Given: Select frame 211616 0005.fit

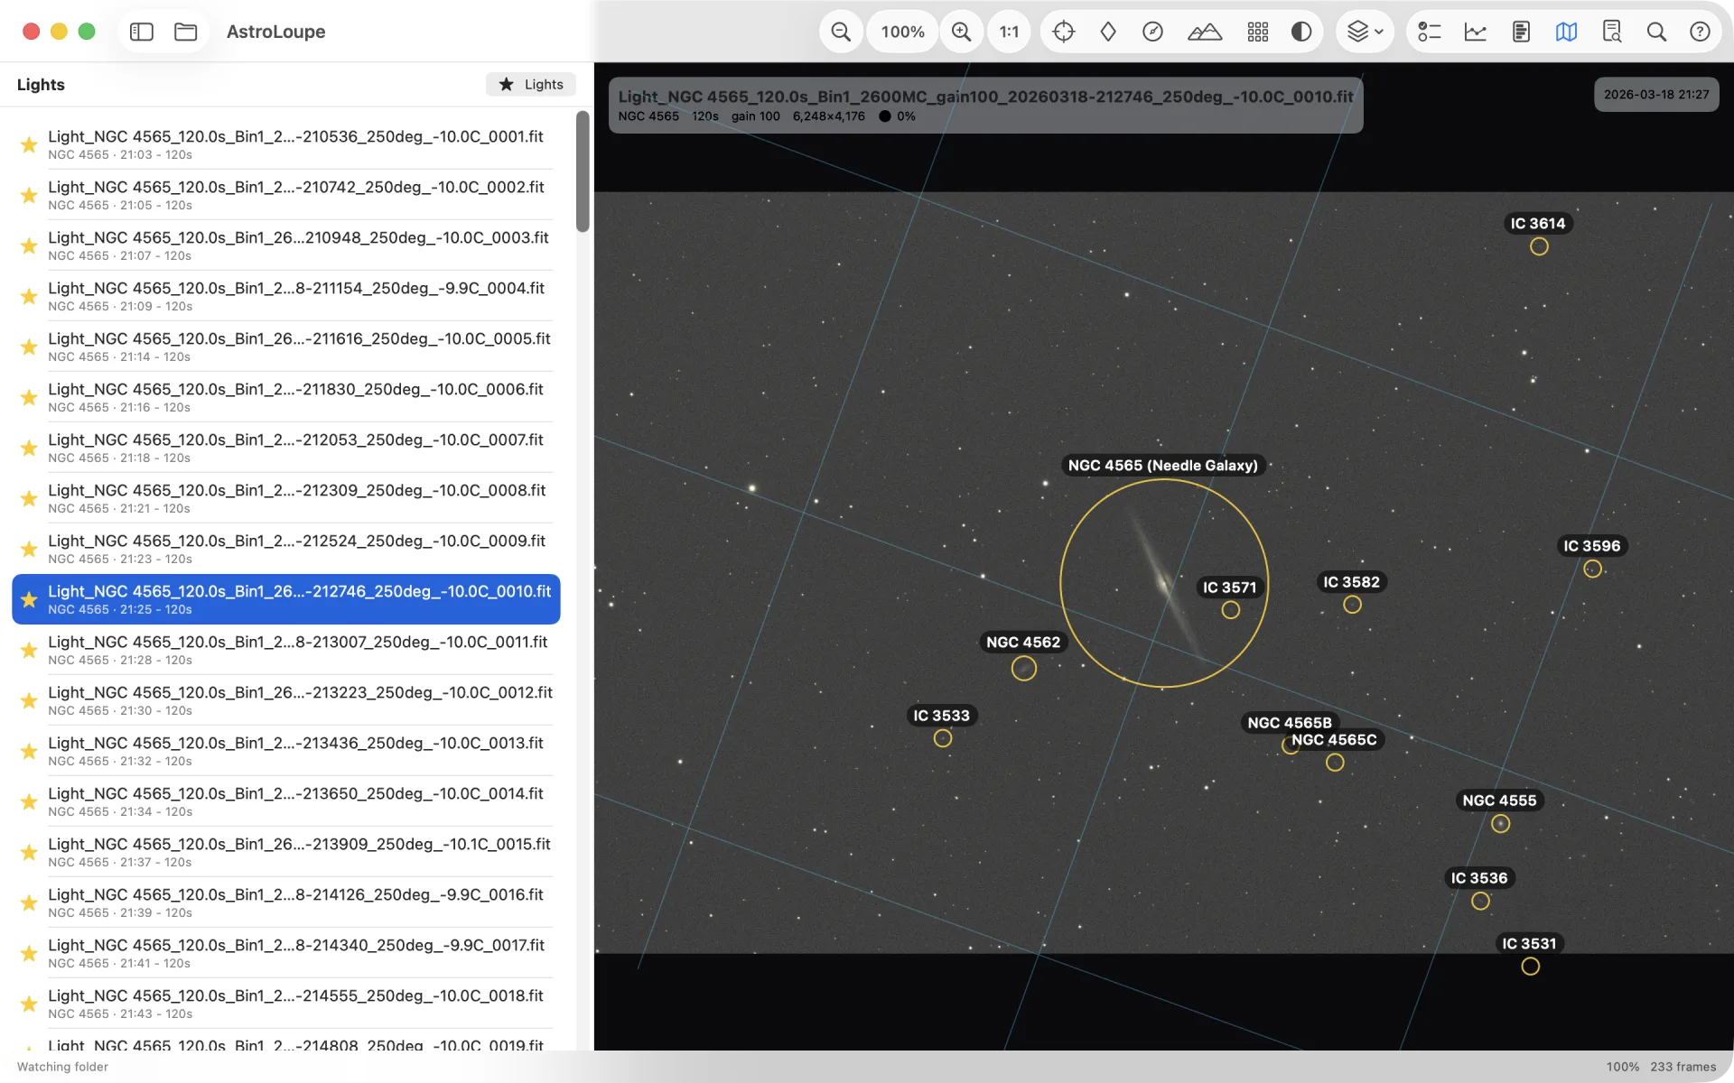Looking at the screenshot, I should pyautogui.click(x=285, y=347).
